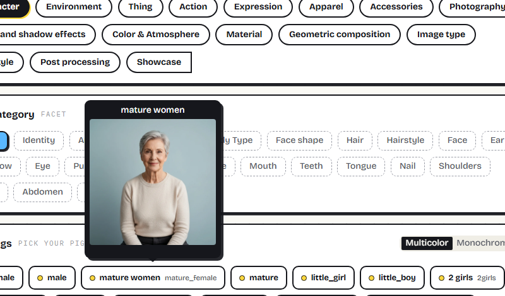The image size is (505, 296).
Task: Pick the Identity facet chip
Action: 39,140
